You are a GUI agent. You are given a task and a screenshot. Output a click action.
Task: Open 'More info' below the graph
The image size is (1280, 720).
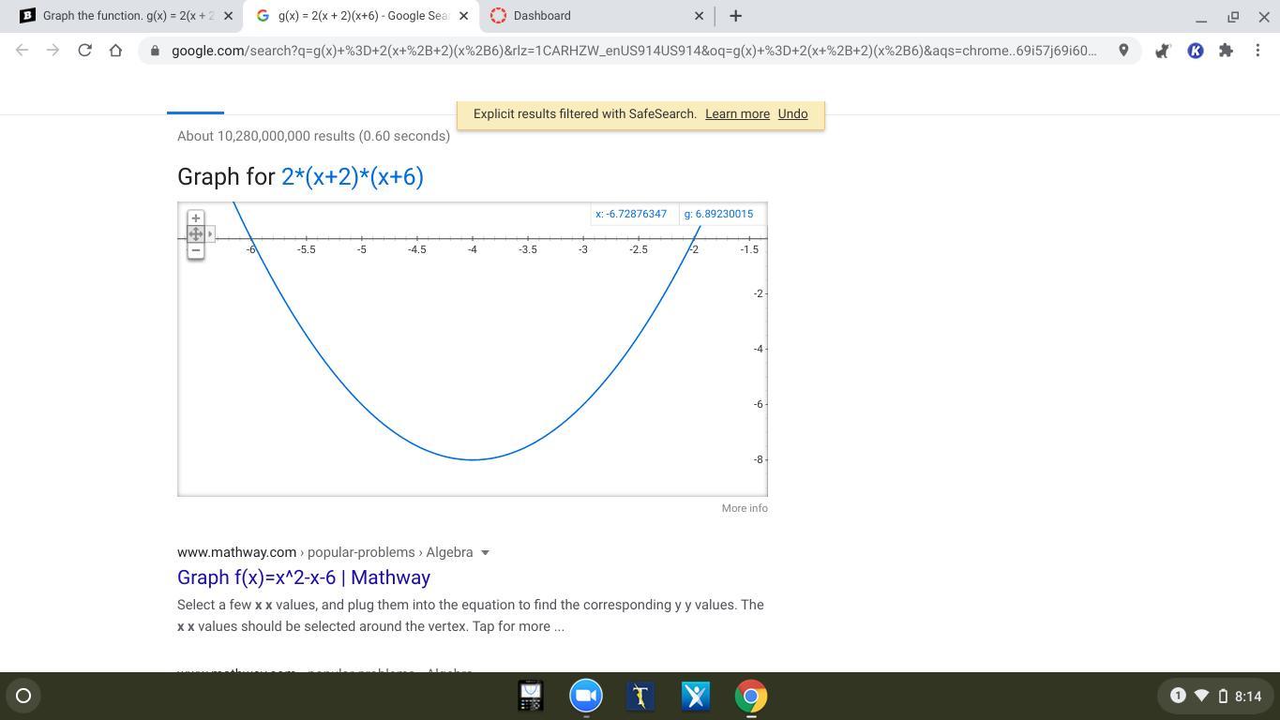click(x=745, y=508)
